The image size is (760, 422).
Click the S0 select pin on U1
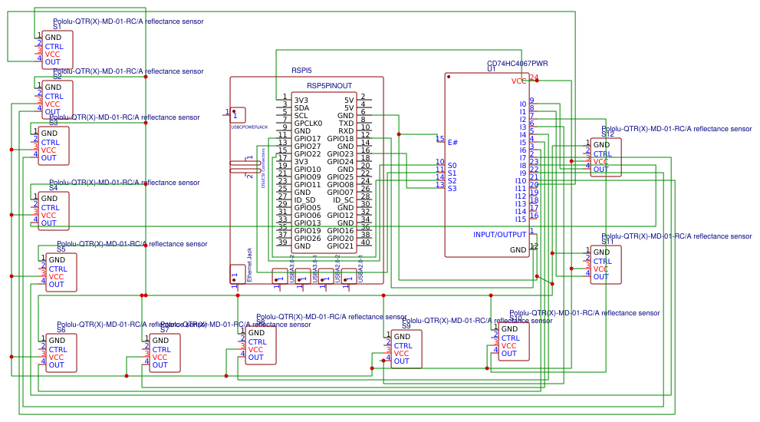pyautogui.click(x=452, y=166)
